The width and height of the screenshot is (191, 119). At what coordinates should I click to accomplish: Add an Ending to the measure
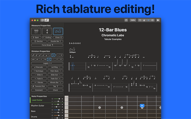(x=47, y=37)
